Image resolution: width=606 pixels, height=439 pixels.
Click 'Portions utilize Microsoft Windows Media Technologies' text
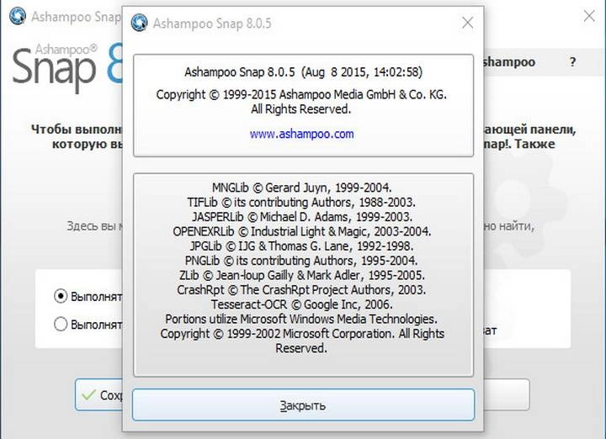click(x=301, y=319)
